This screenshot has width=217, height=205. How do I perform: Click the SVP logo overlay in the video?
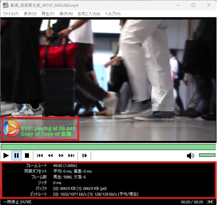point(11,128)
